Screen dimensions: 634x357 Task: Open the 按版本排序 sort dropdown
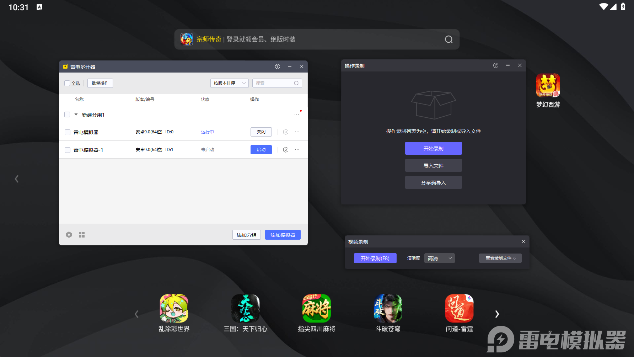point(230,83)
